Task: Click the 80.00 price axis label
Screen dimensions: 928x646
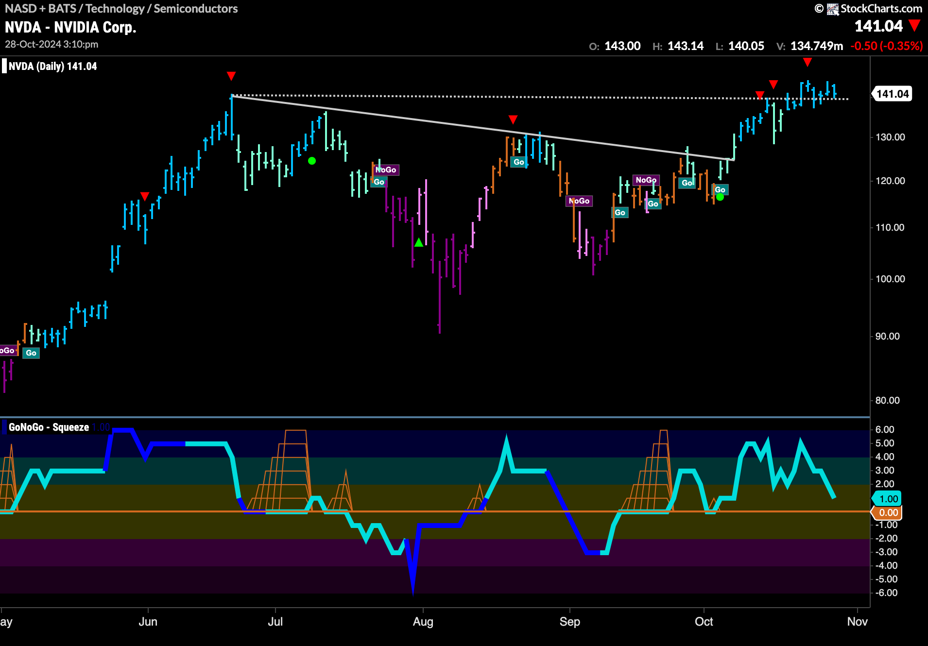Action: click(887, 400)
